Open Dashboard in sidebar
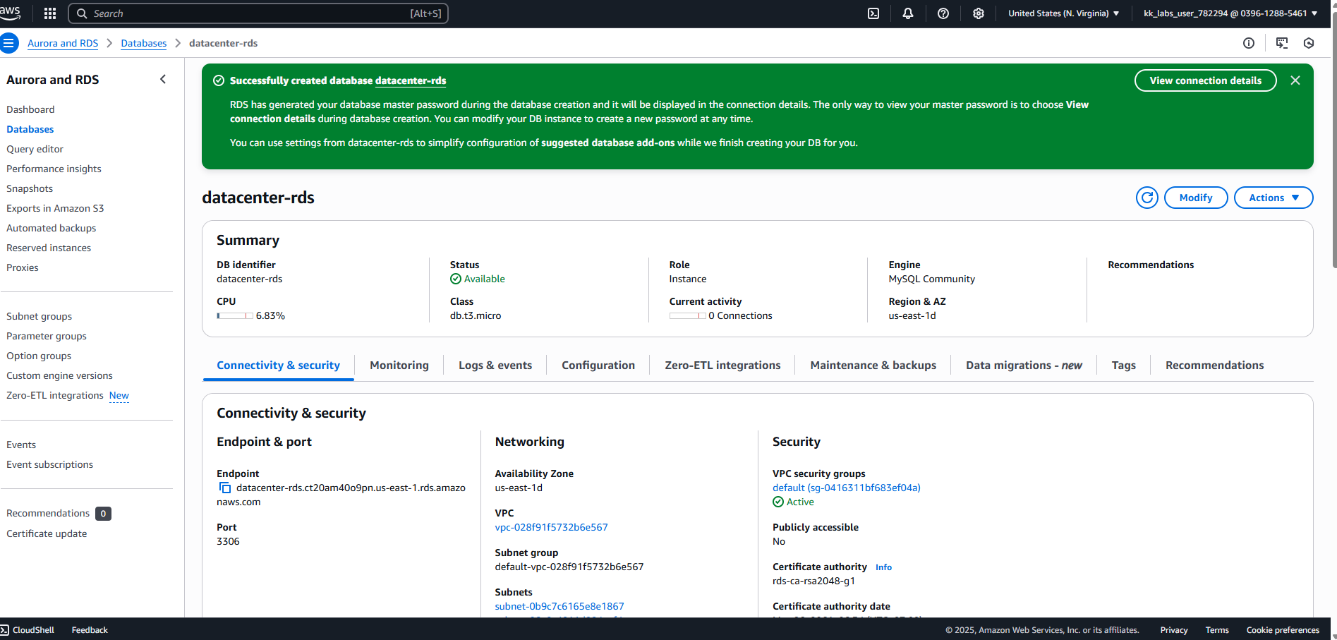Viewport: 1337px width, 640px height. pos(30,109)
